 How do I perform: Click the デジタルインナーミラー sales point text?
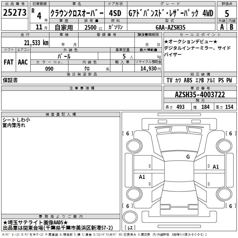(189, 48)
